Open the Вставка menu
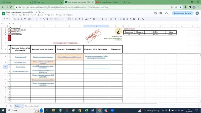201x113 pixels. click(26, 15)
